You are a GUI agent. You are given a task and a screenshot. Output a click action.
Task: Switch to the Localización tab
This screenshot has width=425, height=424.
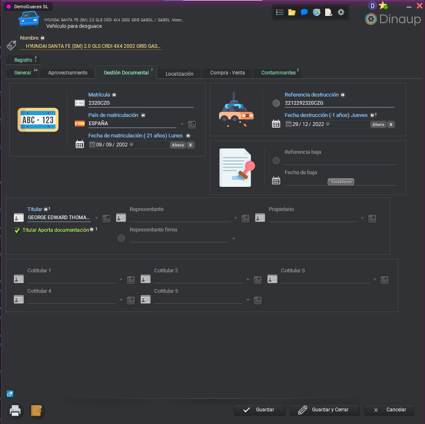pos(179,74)
